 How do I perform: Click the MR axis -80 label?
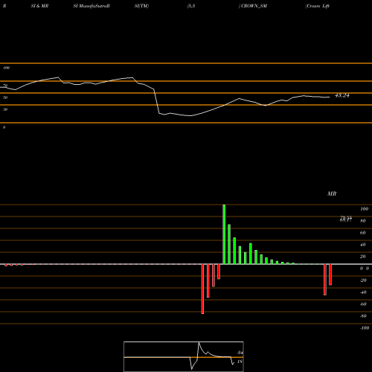point(363,316)
